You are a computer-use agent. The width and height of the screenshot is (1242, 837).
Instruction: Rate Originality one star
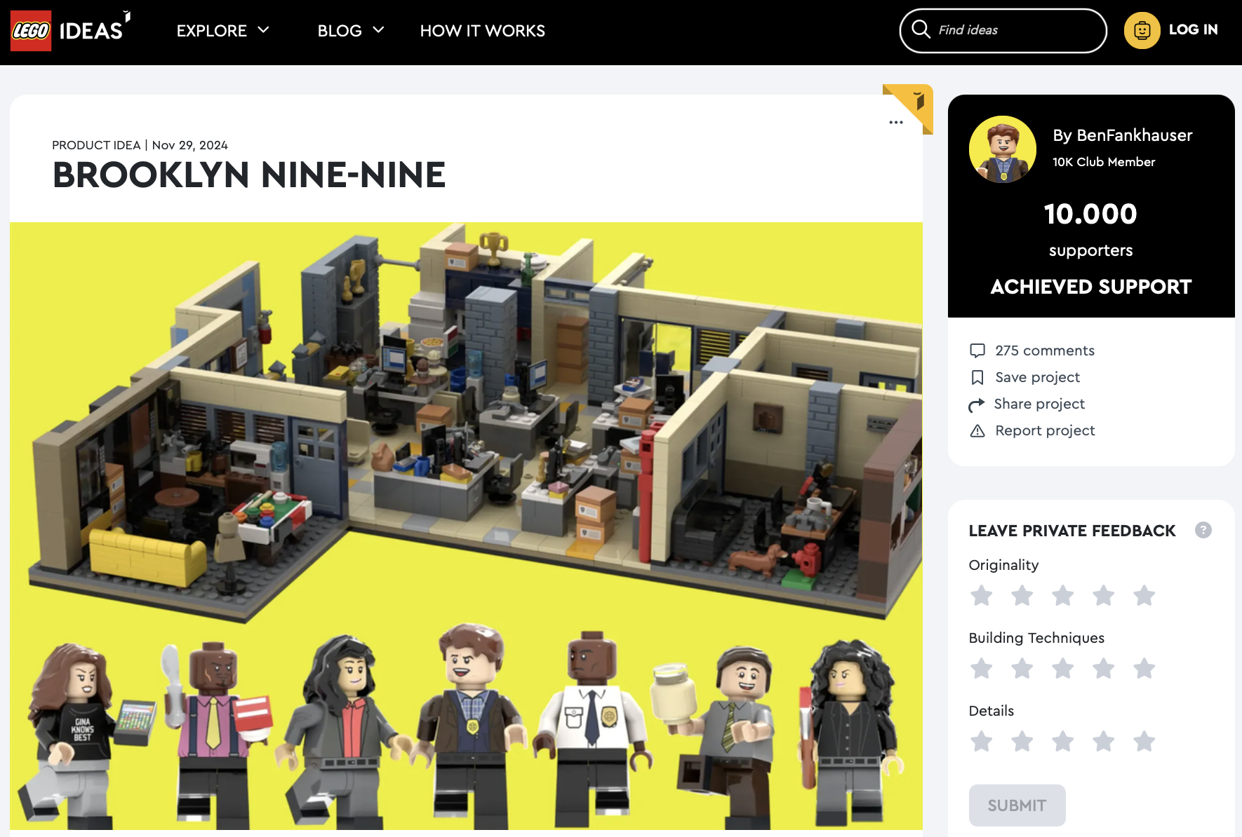981,596
